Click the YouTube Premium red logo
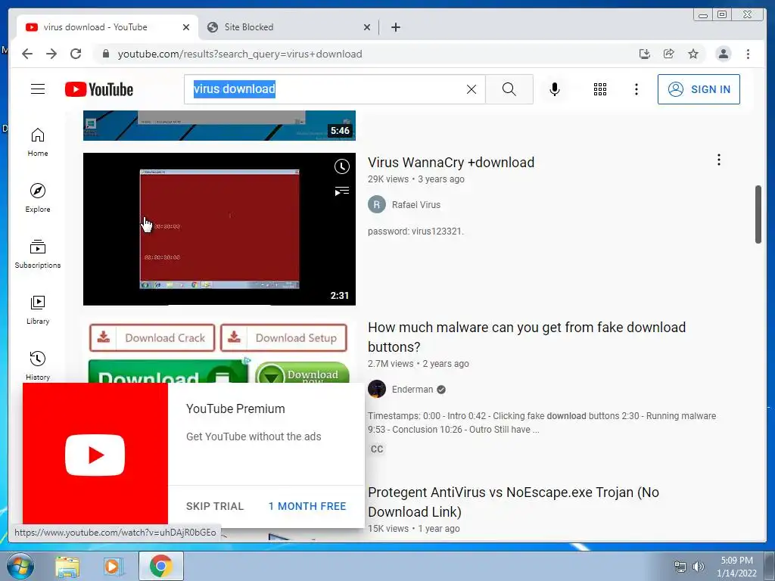This screenshot has height=581, width=775. [95, 455]
